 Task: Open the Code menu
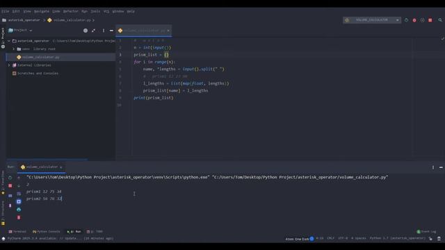pos(56,11)
